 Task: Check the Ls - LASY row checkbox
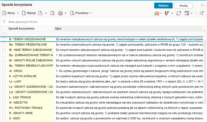[4, 81]
